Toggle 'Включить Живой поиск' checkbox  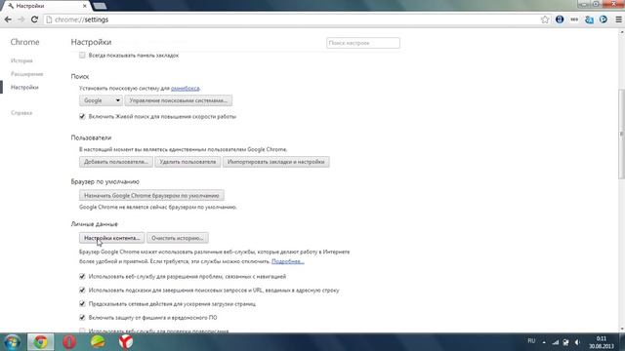point(82,117)
